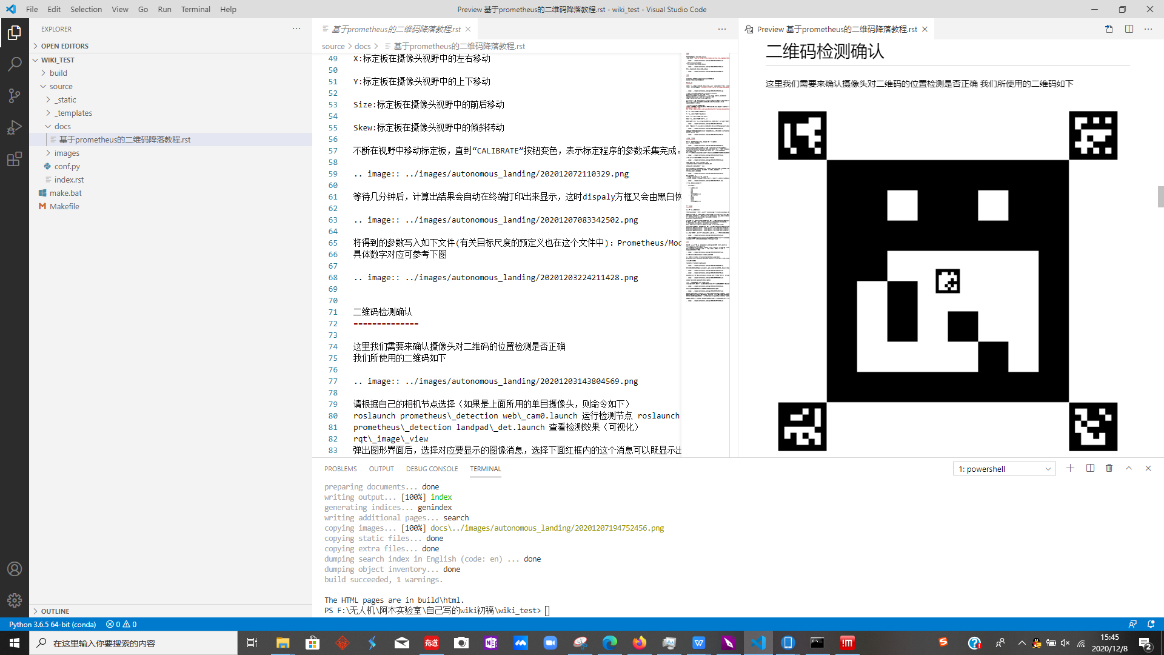Open Run and Debug view

15,127
